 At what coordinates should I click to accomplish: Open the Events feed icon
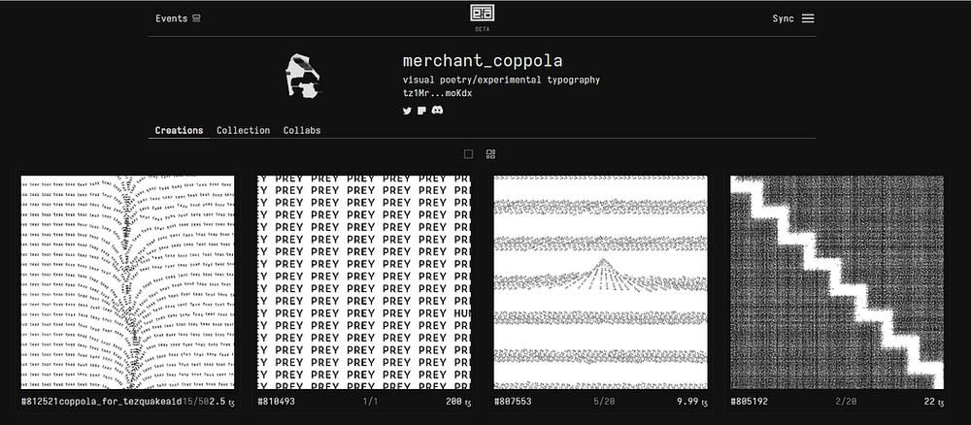tap(197, 18)
